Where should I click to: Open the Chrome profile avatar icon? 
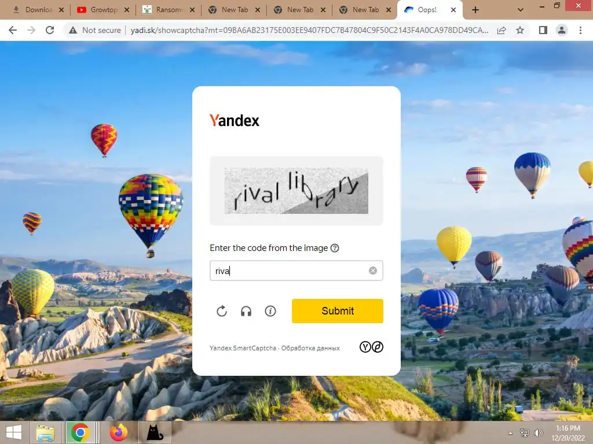click(x=562, y=30)
